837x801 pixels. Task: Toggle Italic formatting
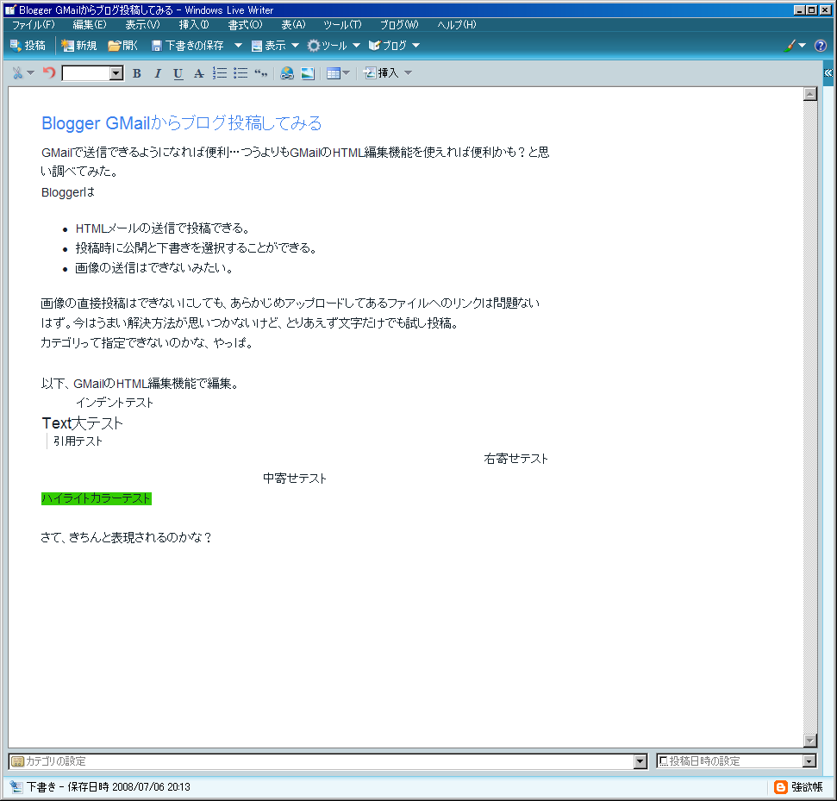point(158,73)
